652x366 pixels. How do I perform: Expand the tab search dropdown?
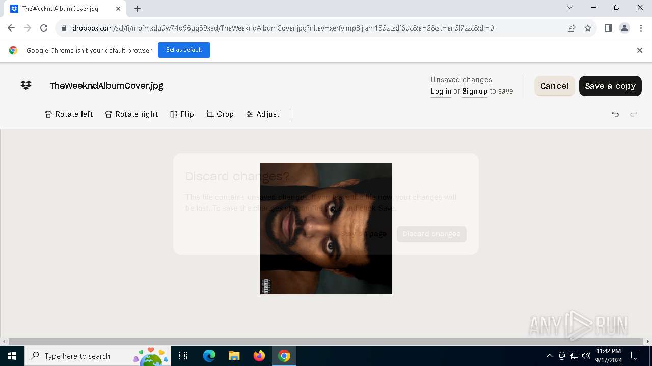(x=570, y=7)
